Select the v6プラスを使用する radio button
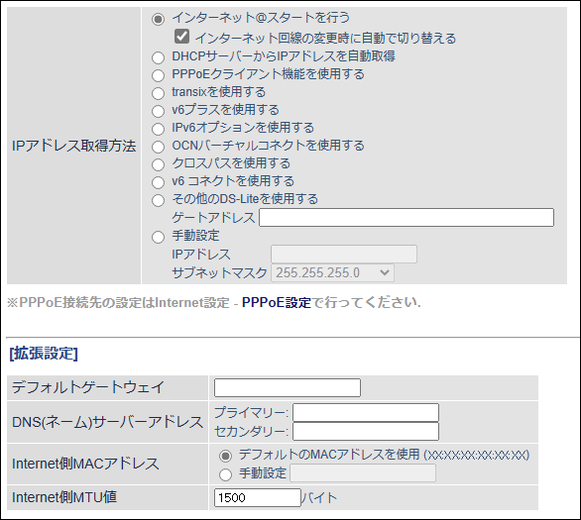This screenshot has width=581, height=520. click(x=158, y=111)
